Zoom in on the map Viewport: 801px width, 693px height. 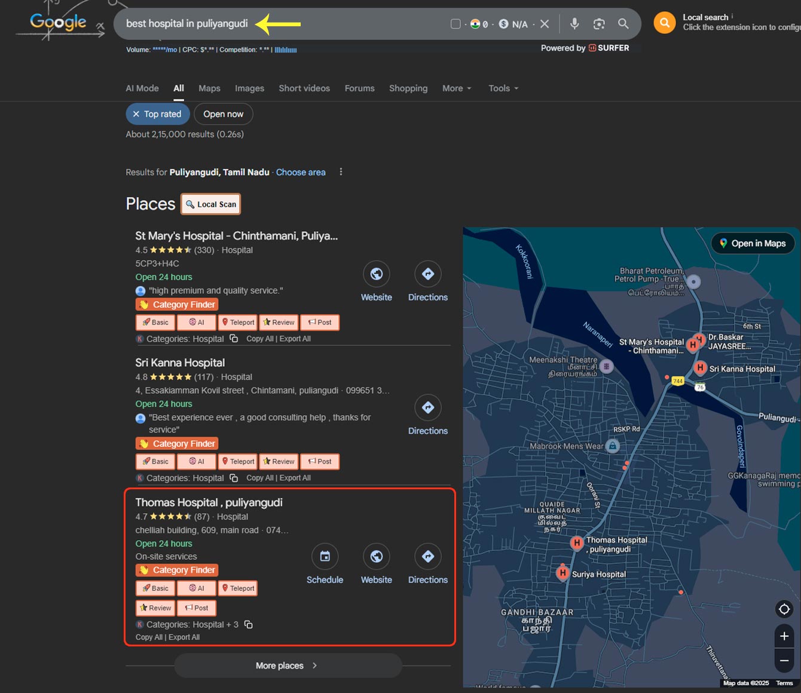pyautogui.click(x=784, y=636)
